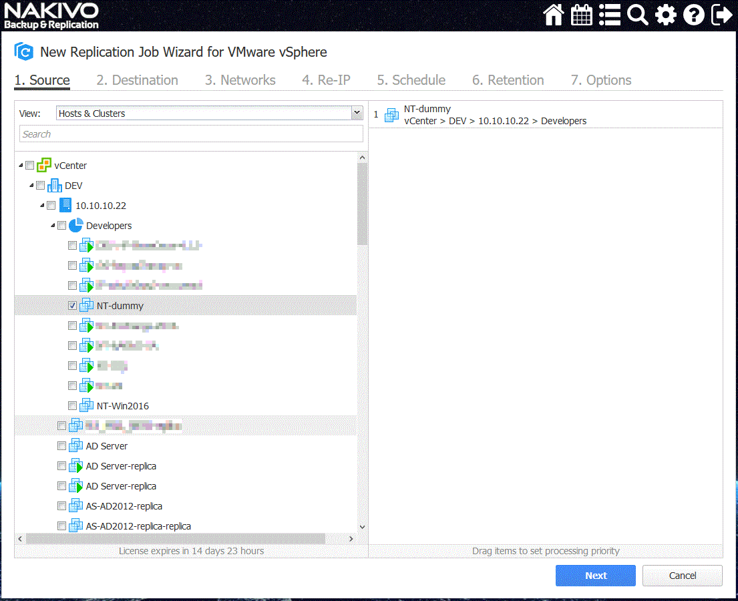
Task: Select the AD Server tree row
Action: click(x=186, y=445)
